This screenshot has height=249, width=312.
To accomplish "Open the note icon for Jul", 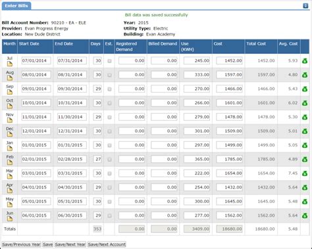I will 10,64.
